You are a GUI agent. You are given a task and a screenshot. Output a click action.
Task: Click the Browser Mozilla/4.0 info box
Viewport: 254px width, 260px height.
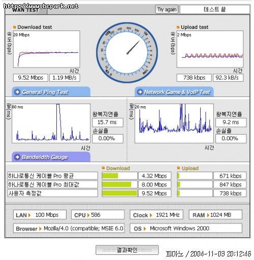point(69,229)
